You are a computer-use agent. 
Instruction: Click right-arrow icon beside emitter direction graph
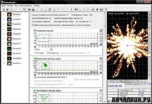point(101,66)
